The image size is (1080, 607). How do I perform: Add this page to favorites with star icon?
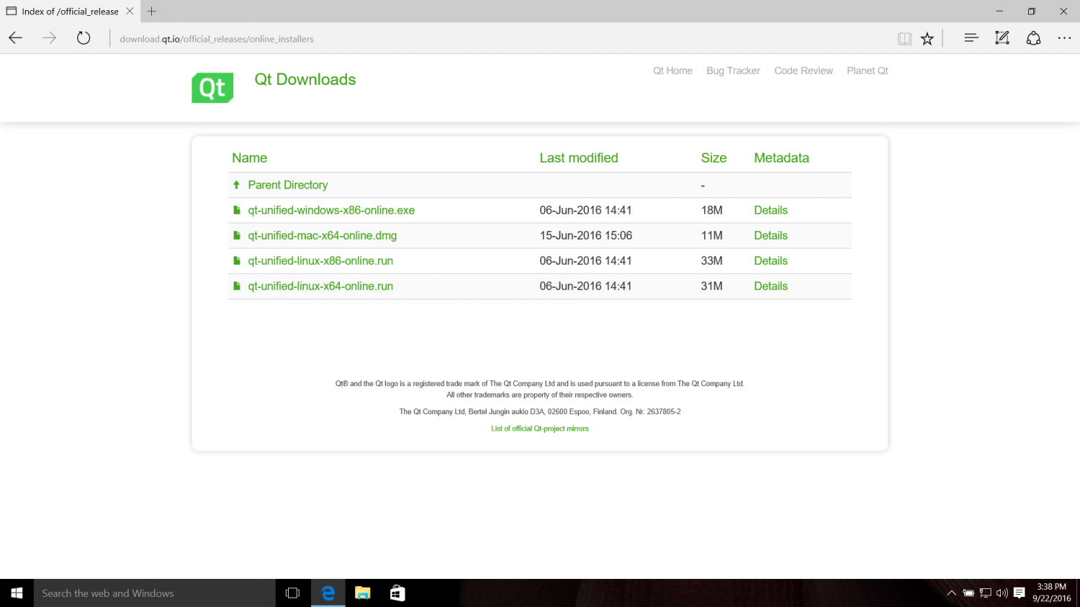927,38
